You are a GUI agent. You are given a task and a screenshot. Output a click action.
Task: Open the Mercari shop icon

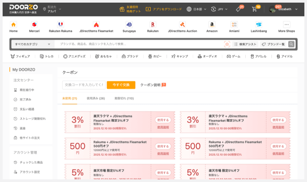(x=34, y=25)
